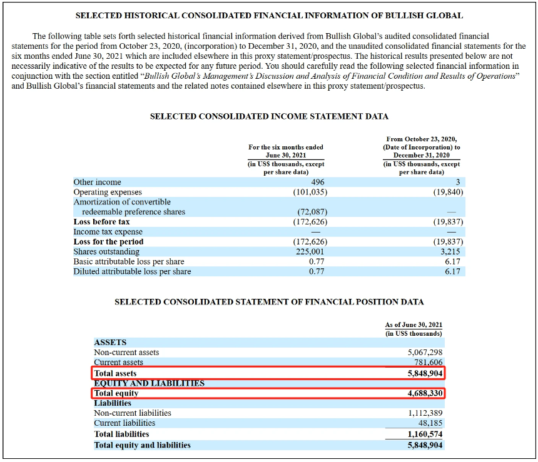538x462 pixels.
Task: Select the value 48,185
Action: tap(430, 423)
